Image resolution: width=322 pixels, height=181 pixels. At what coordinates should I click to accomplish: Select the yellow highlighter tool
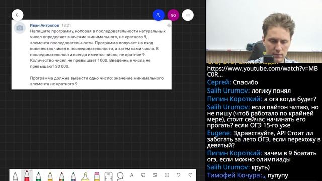[85, 176]
